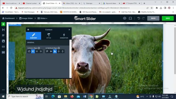Click the taskbar search box
The image size is (176, 99).
click(25, 97)
